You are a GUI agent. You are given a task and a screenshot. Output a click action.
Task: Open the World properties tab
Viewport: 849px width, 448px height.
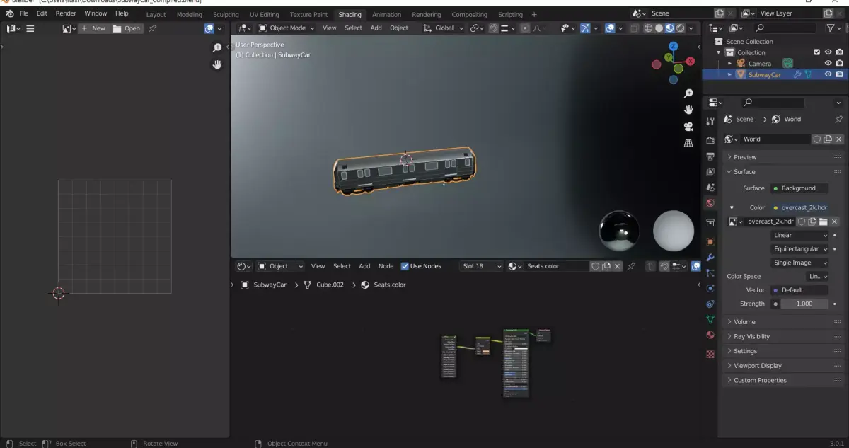pyautogui.click(x=710, y=203)
